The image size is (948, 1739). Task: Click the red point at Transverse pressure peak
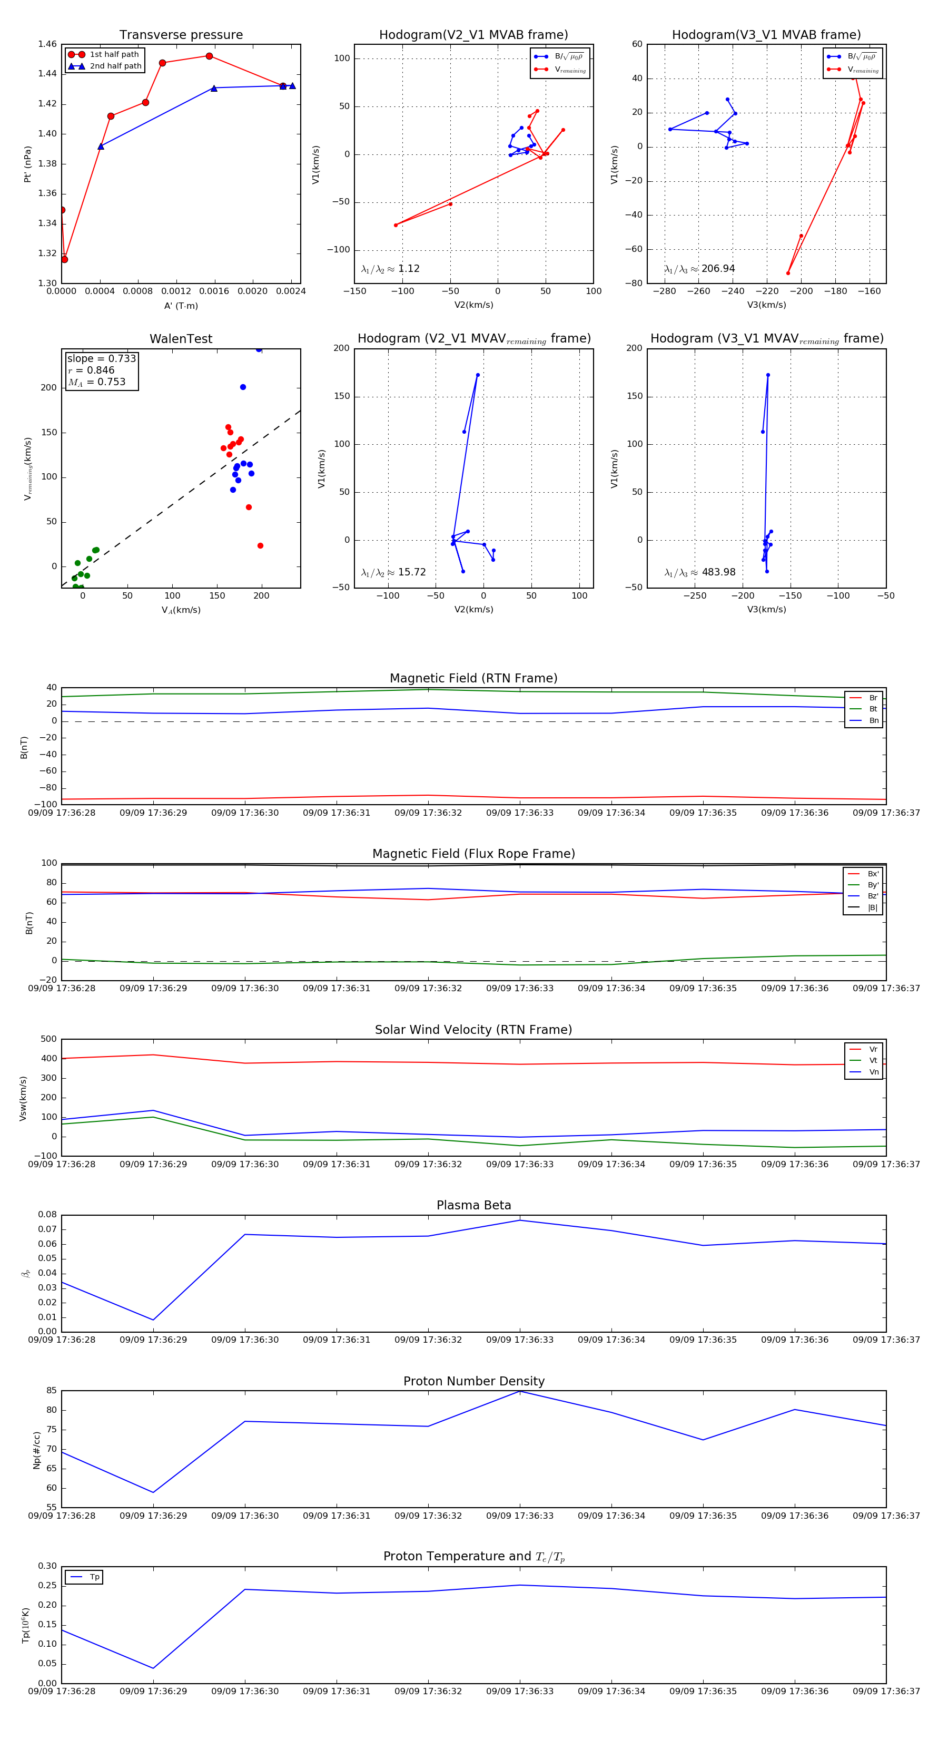pos(209,56)
